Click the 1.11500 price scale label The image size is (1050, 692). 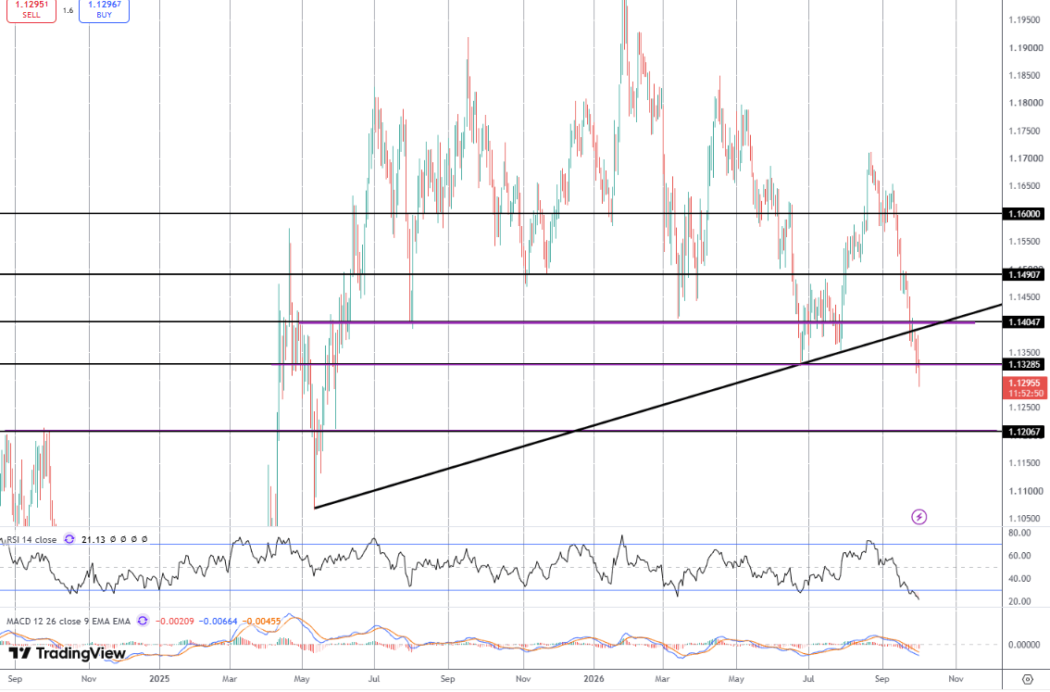(x=1025, y=463)
